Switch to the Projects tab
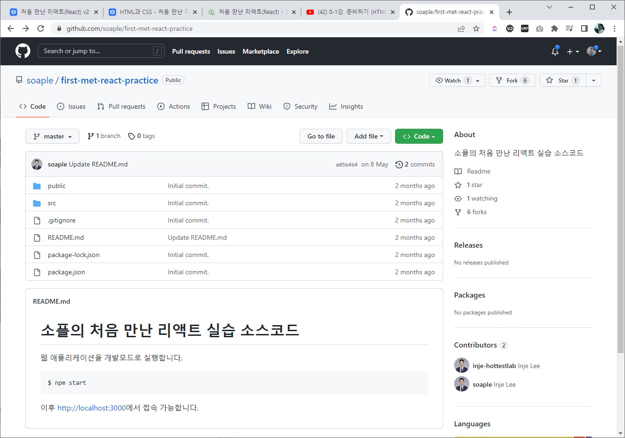The height and width of the screenshot is (438, 625). (218, 106)
